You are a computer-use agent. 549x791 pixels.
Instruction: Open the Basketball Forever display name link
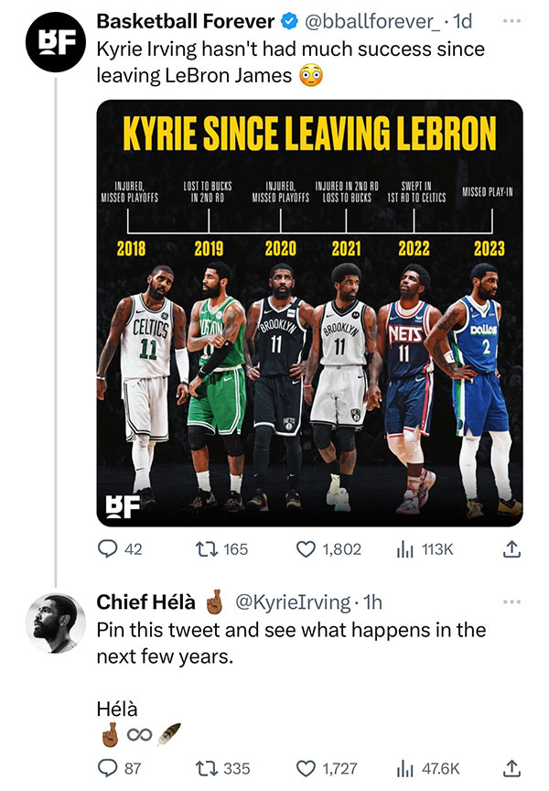(185, 21)
